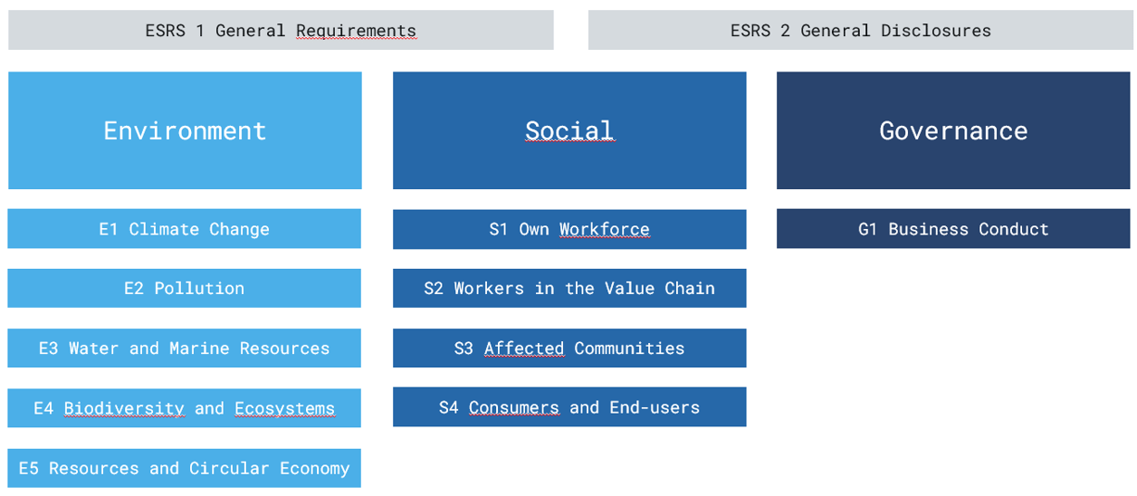Click the underlined word Requirements

356,31
